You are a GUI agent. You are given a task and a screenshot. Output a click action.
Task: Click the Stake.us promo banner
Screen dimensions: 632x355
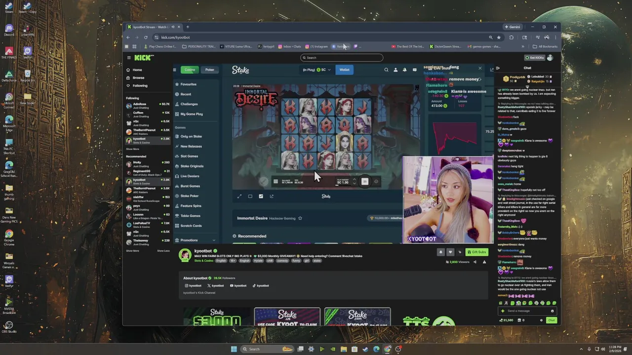coord(287,317)
